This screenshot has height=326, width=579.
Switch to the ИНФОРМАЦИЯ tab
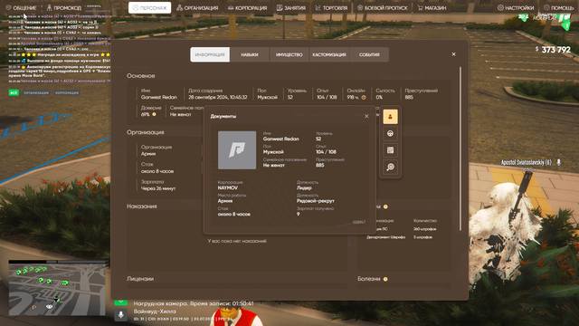pyautogui.click(x=210, y=54)
